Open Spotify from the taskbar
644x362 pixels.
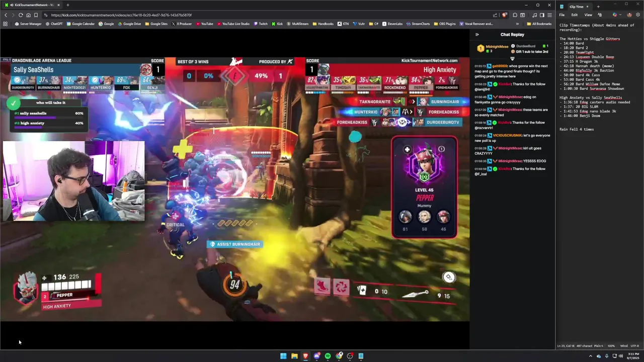pos(328,356)
